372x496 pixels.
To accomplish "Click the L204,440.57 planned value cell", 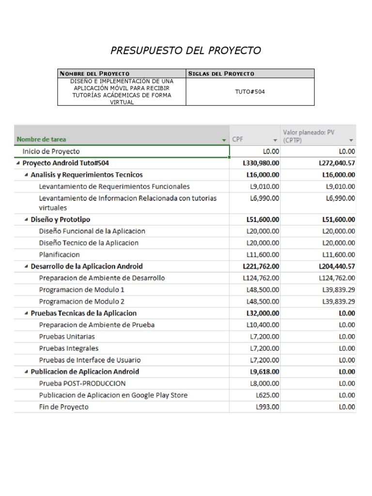I will 318,266.
